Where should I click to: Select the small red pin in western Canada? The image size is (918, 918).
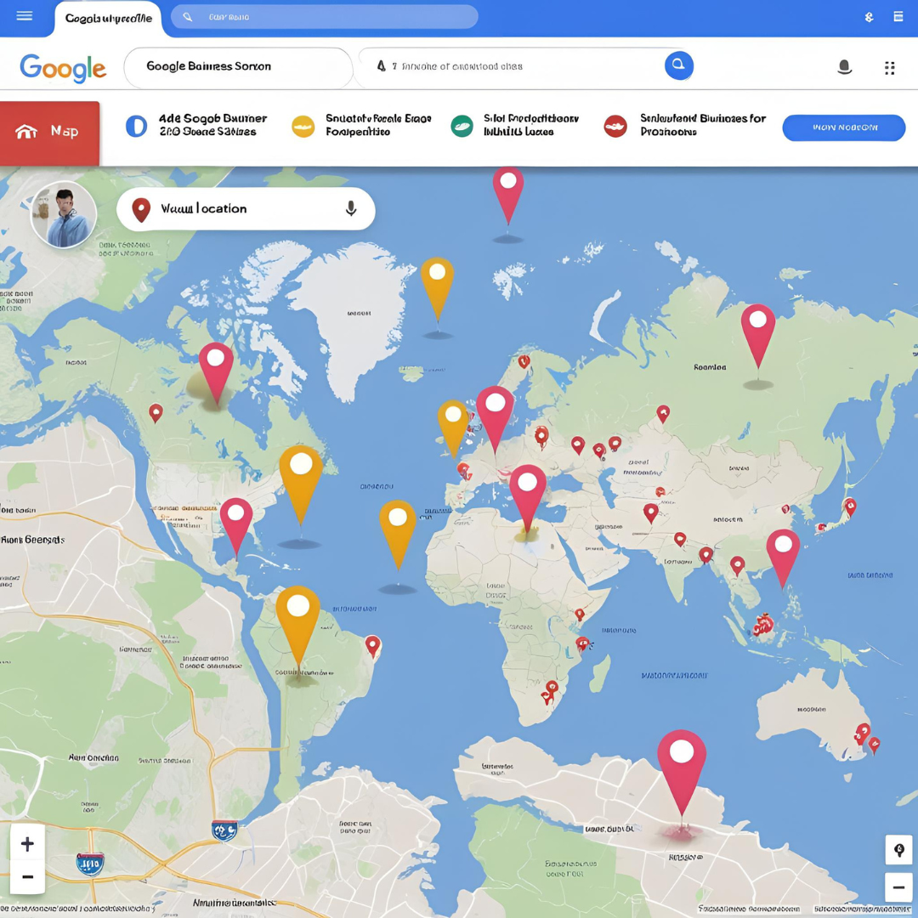click(x=156, y=413)
